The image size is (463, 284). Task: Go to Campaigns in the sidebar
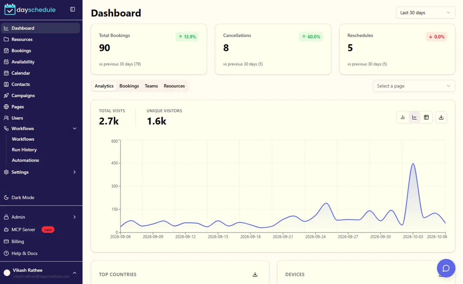[x=40, y=96]
